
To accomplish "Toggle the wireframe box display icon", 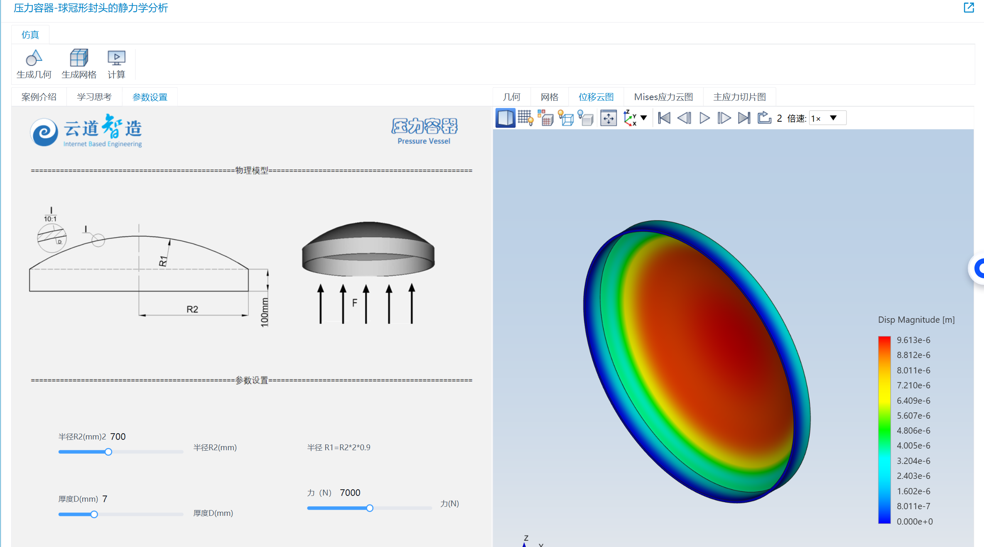I will (x=566, y=118).
